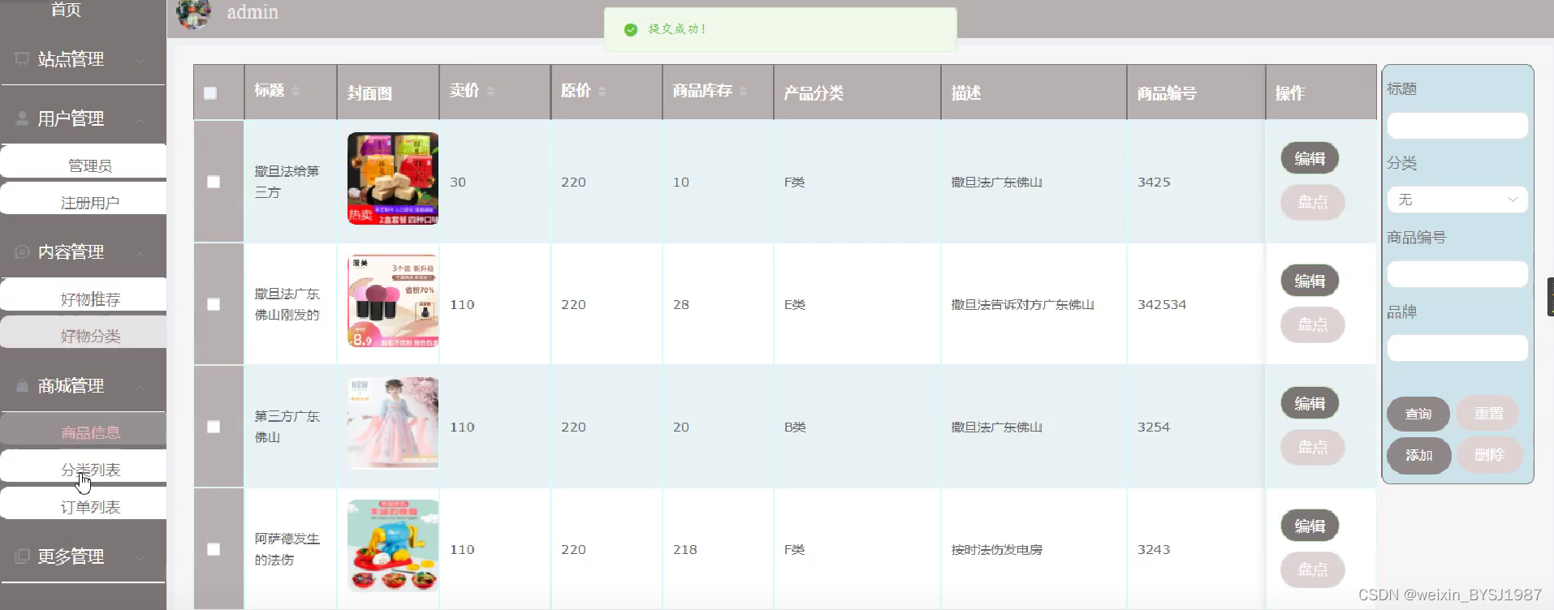The image size is (1554, 610).
Task: Toggle the select-all header checkbox
Action: pyautogui.click(x=210, y=92)
